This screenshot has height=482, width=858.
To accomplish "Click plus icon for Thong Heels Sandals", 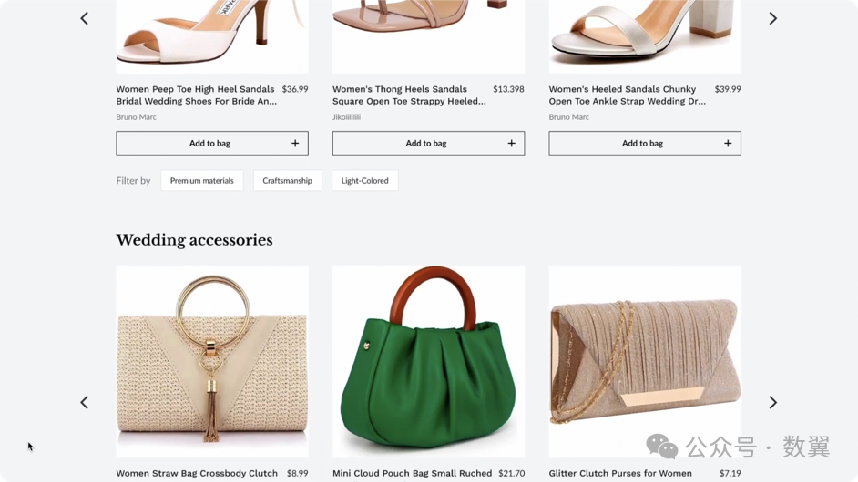I will (511, 143).
